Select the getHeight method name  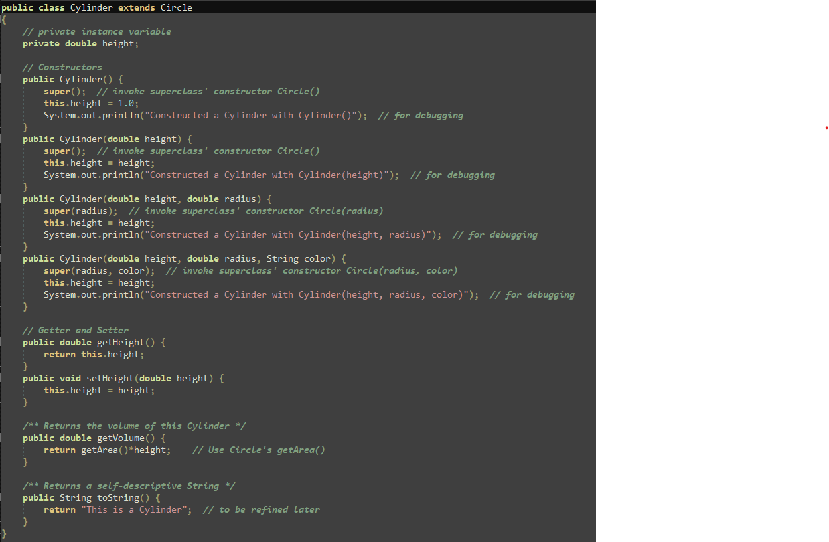pyautogui.click(x=121, y=342)
